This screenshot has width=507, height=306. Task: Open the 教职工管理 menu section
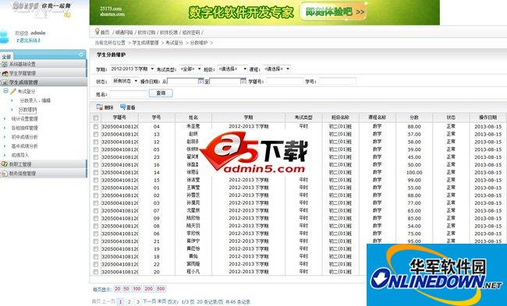[x=44, y=164]
